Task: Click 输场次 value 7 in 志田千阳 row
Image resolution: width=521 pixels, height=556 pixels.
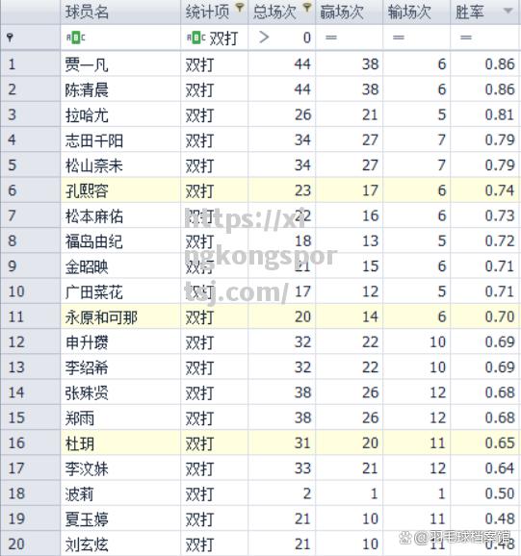Action: point(441,140)
